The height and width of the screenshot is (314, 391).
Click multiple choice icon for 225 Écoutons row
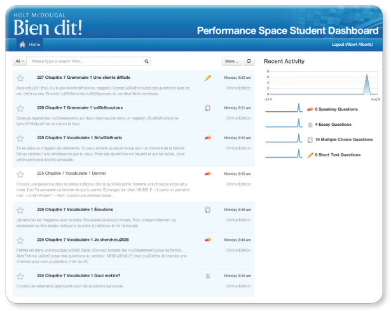pos(208,210)
